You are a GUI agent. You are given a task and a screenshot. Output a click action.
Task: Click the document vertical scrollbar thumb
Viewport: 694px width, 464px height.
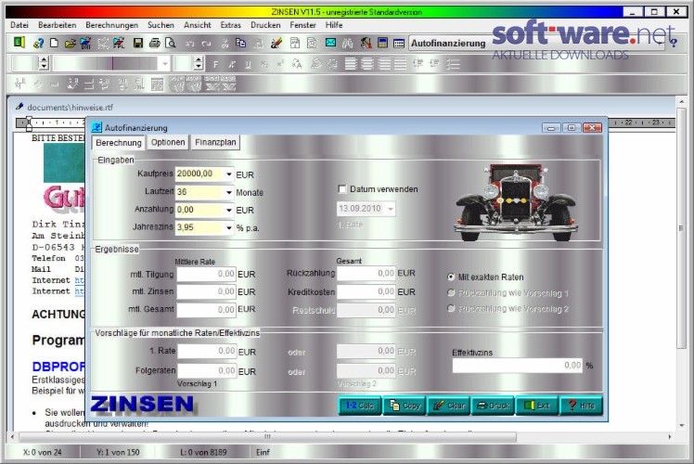[681, 228]
